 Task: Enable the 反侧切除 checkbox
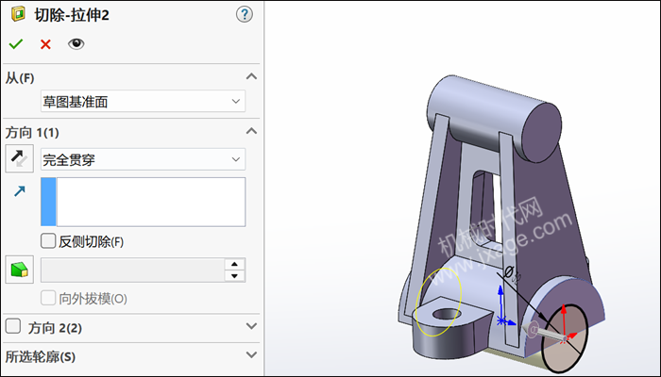(48, 241)
